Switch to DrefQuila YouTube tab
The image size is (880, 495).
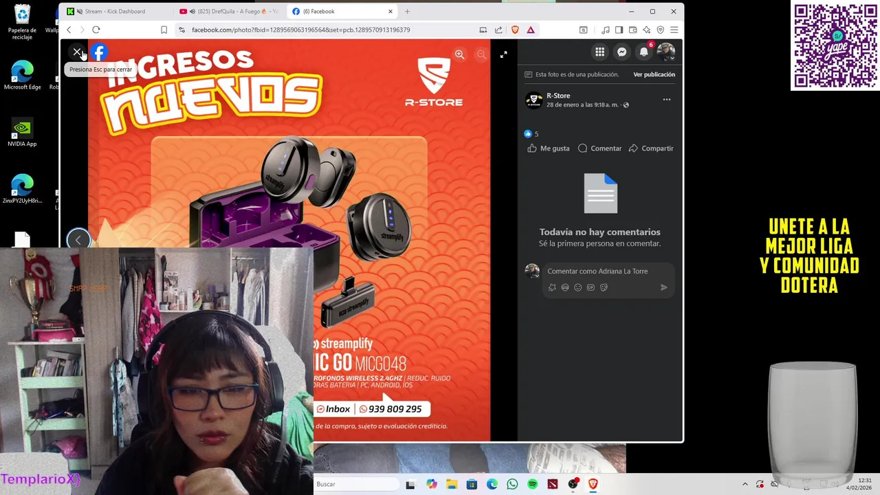pyautogui.click(x=228, y=12)
